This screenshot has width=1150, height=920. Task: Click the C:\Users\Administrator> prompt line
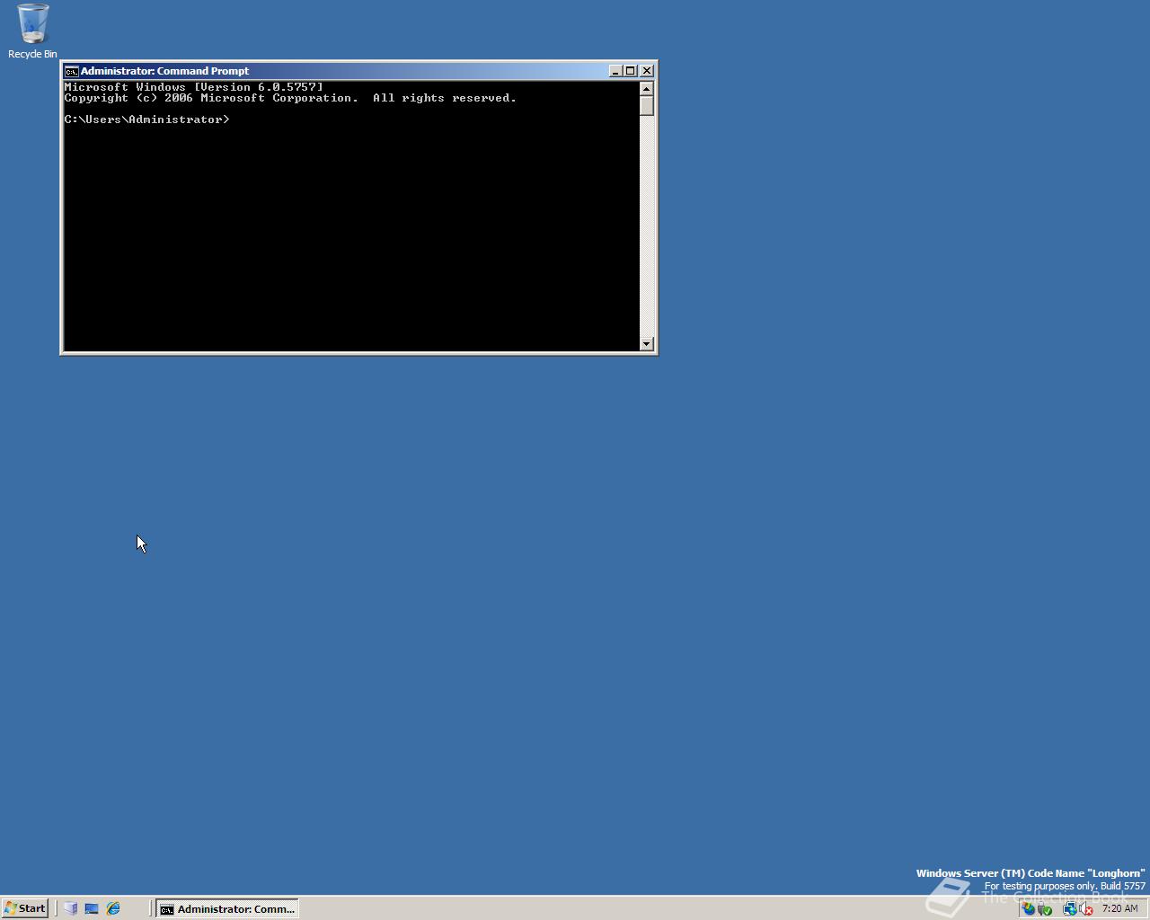tap(146, 119)
